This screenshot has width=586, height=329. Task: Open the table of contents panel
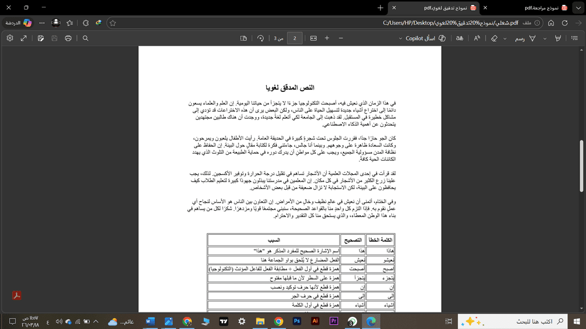click(575, 38)
